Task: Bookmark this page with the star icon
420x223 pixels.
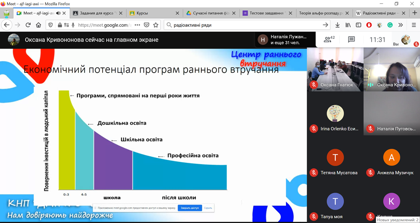Action: (x=156, y=25)
